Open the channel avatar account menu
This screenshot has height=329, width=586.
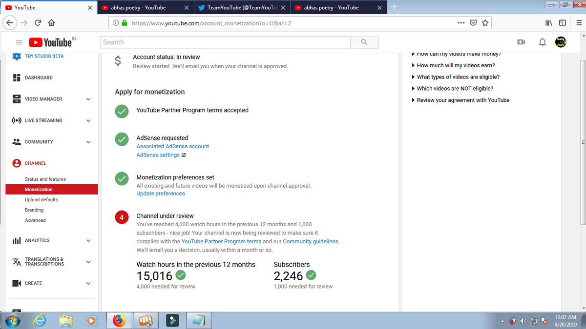tap(561, 42)
